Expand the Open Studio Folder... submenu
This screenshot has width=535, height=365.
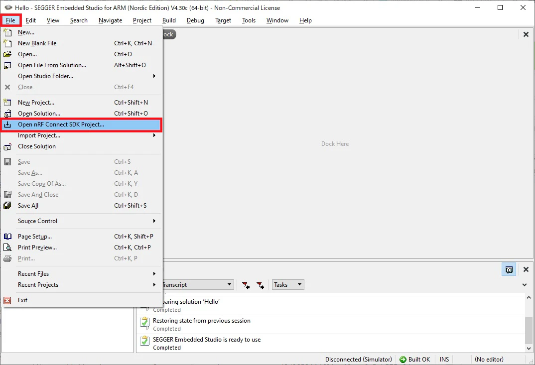[81, 76]
